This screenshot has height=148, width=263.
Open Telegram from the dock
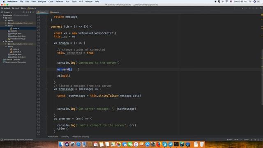(x=171, y=144)
